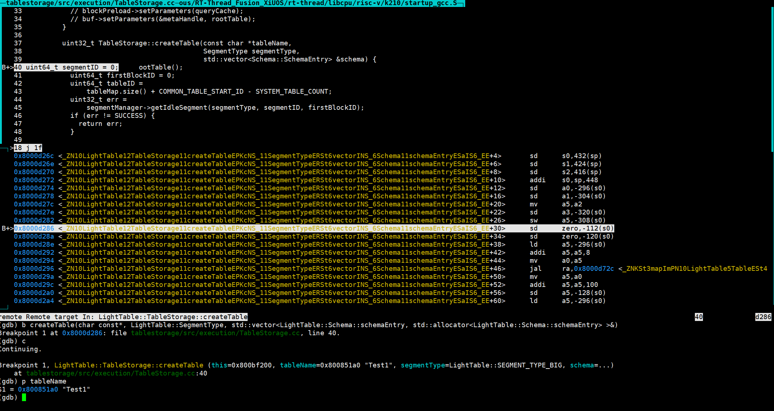Click the highlighted source line 40 'uint64_t segmentID = 0;'
This screenshot has width=774, height=411.
point(66,67)
